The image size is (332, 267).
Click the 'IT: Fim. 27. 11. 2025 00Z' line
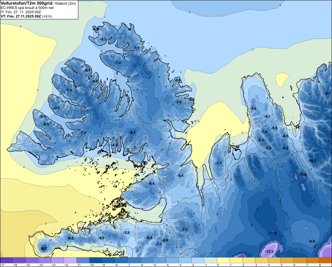[21, 12]
